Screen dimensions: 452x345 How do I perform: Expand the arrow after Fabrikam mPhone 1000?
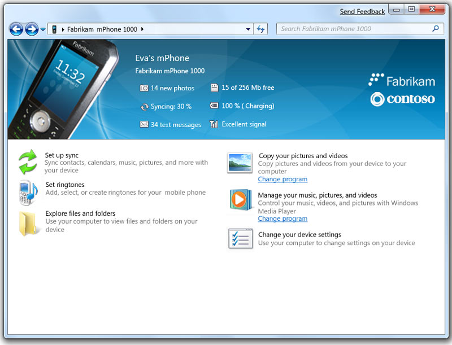tap(142, 29)
